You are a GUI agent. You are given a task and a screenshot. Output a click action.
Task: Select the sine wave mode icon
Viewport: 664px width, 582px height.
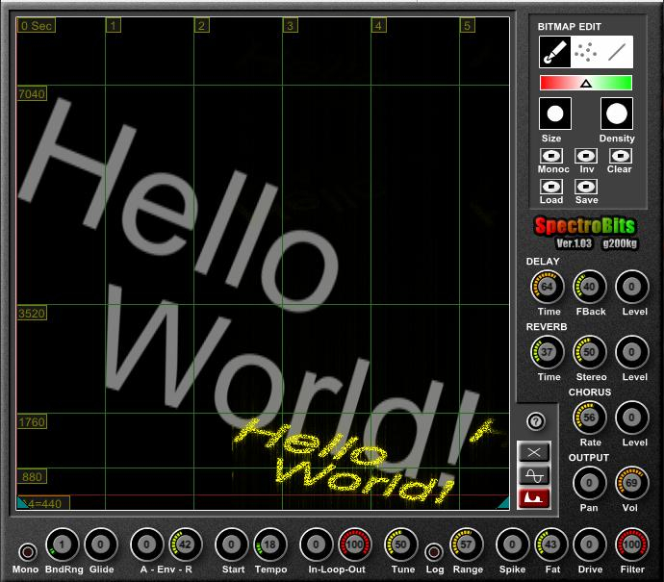534,475
